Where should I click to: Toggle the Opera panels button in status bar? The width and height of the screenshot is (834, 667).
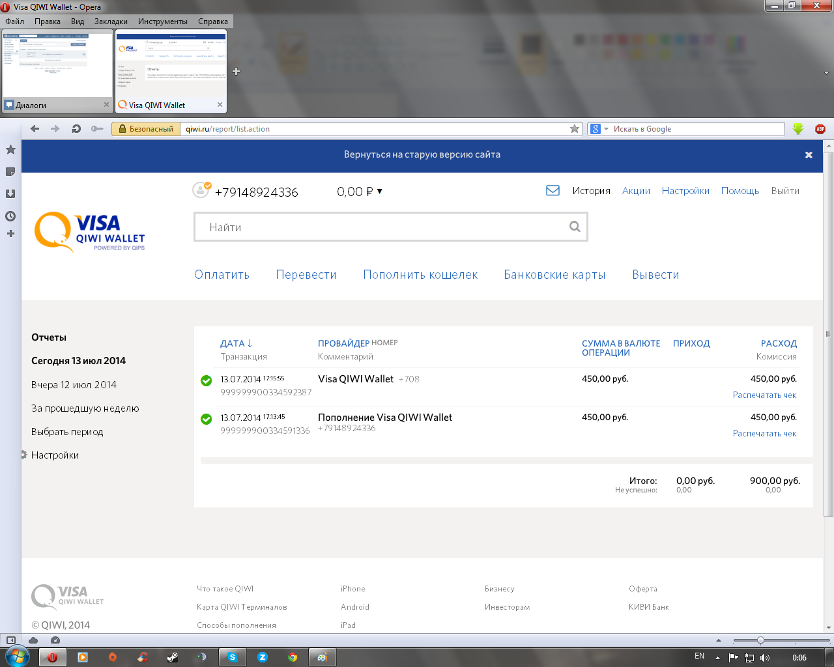pos(11,640)
